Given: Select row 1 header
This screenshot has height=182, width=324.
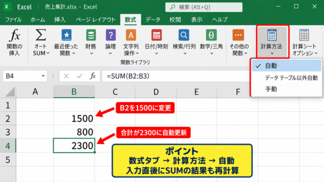Looking at the screenshot, I should (x=8, y=105).
